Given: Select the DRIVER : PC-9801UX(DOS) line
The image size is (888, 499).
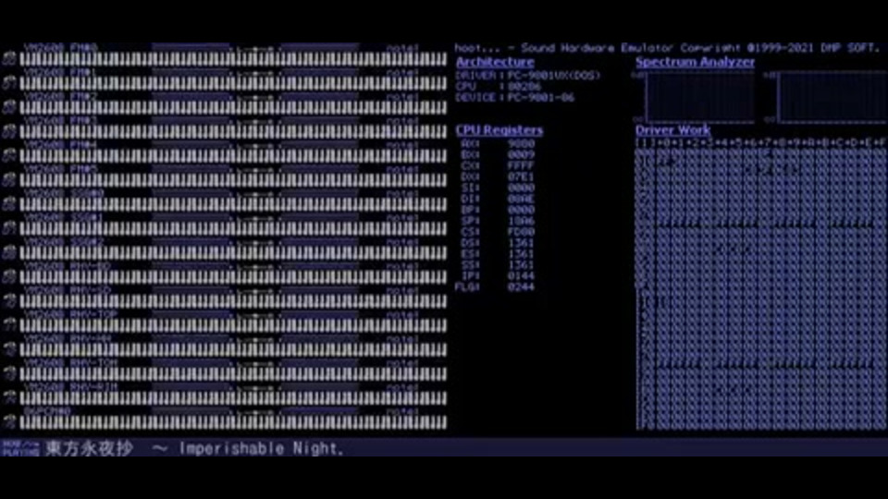Looking at the screenshot, I should pyautogui.click(x=528, y=75).
